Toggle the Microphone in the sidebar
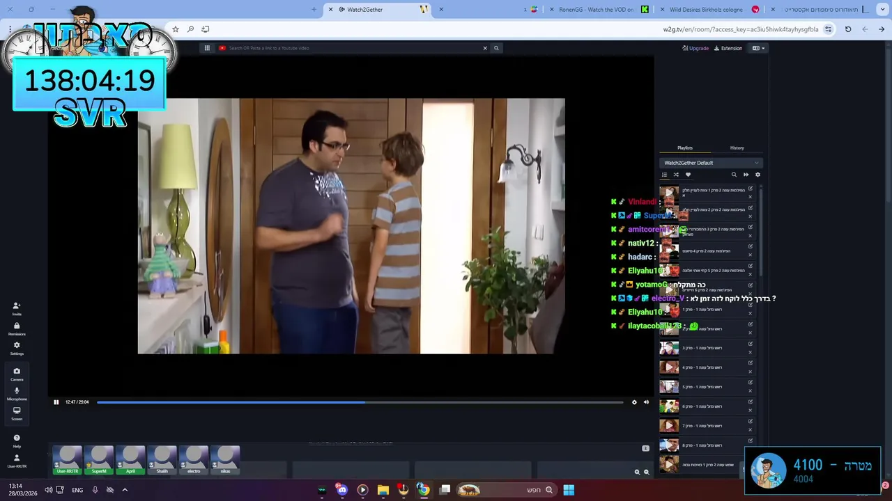892x501 pixels. 17,393
